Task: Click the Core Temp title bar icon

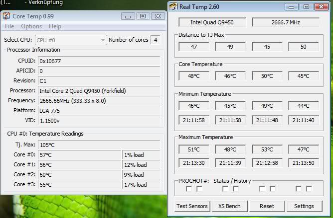Action: coord(6,16)
